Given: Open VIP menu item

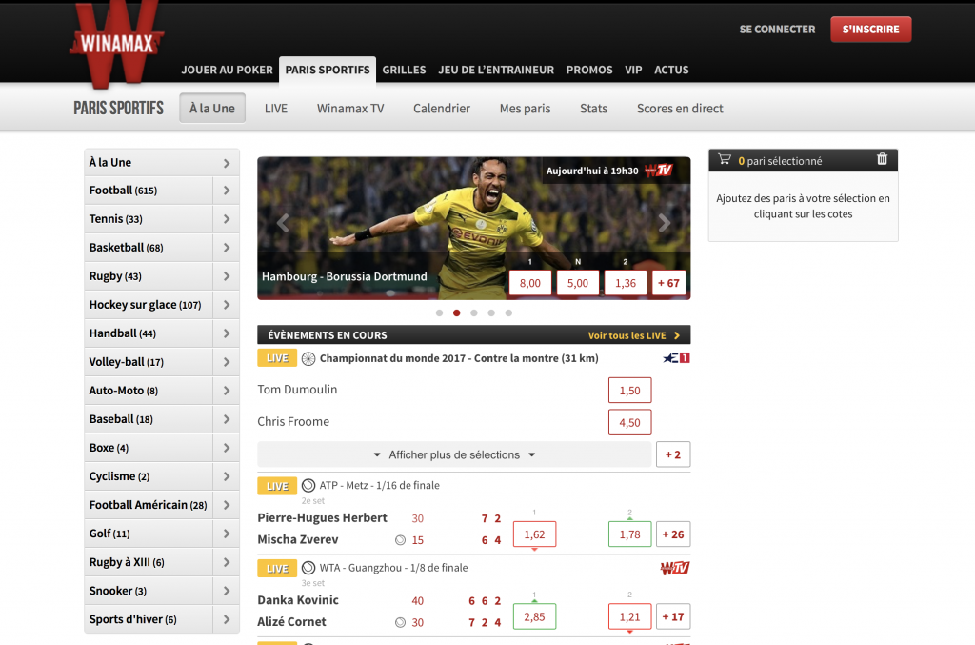Looking at the screenshot, I should pos(633,70).
